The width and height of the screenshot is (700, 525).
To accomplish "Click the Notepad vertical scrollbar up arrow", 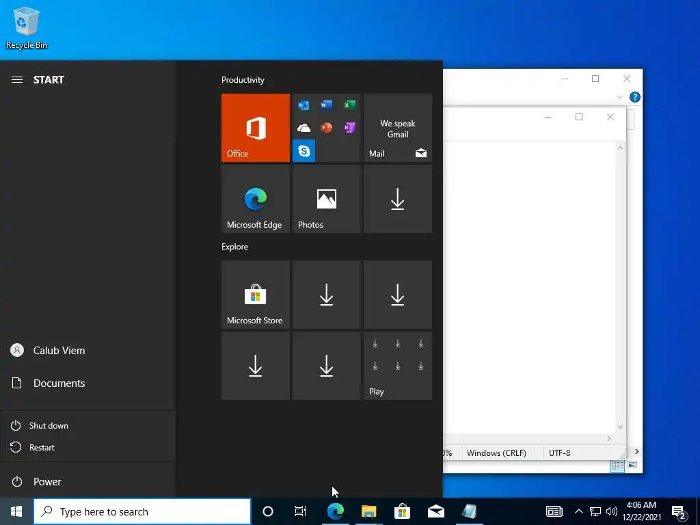I will [x=620, y=148].
